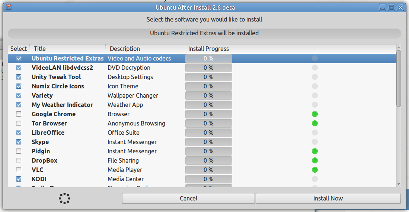Click grey status dot for KODI
Image resolution: width=409 pixels, height=212 pixels.
tap(315, 179)
